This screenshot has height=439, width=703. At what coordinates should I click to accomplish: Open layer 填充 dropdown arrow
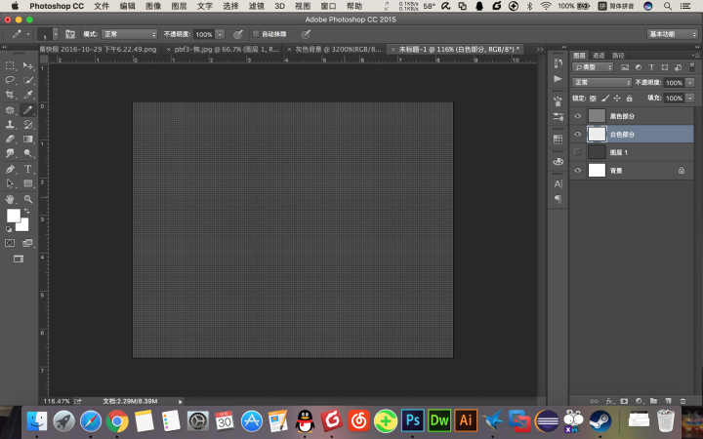(690, 99)
